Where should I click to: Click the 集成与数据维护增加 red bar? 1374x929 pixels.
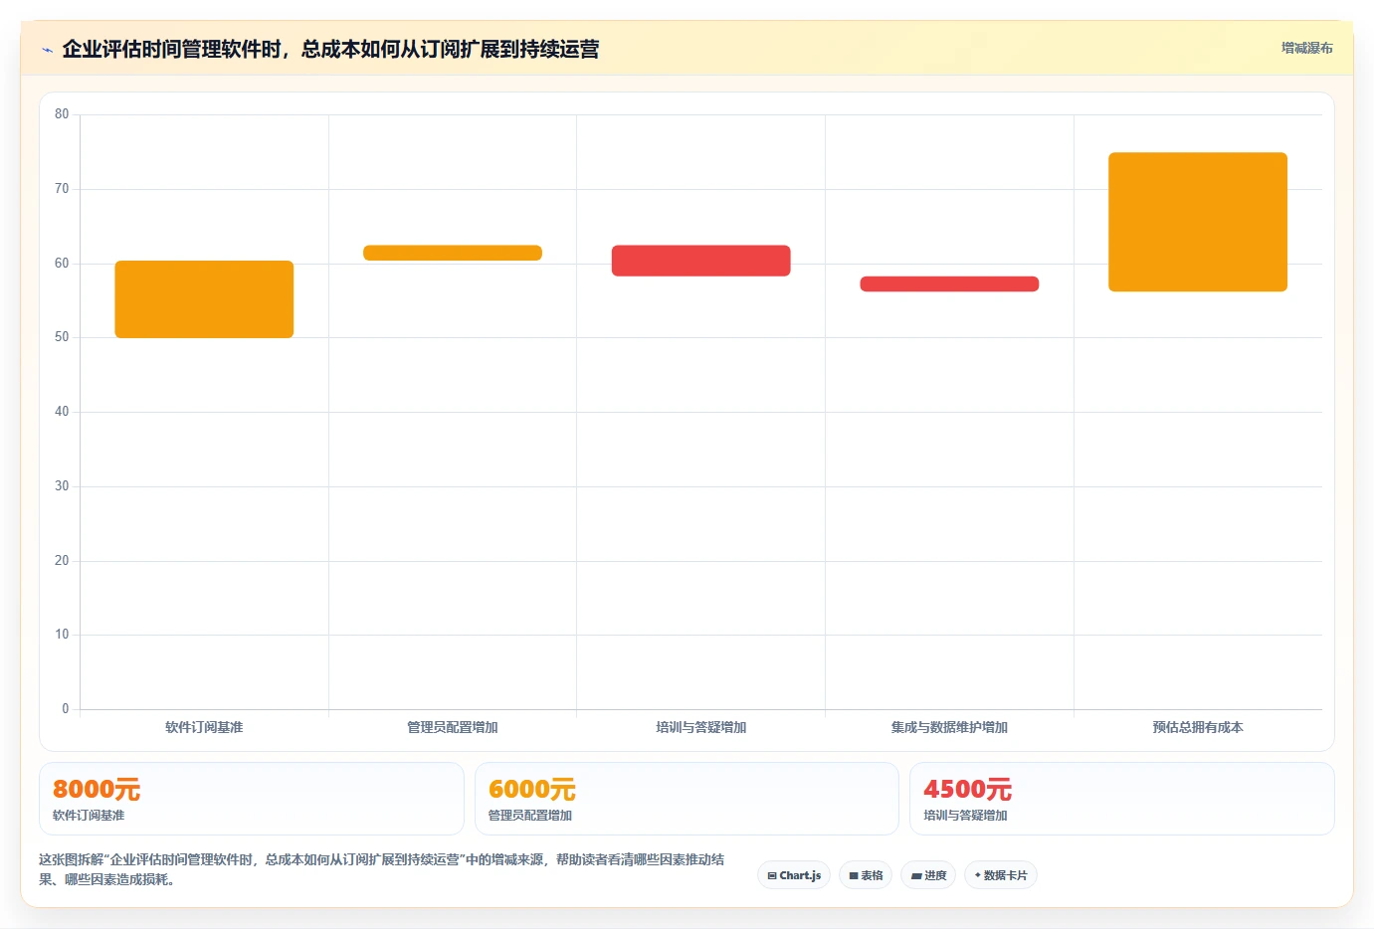point(949,283)
